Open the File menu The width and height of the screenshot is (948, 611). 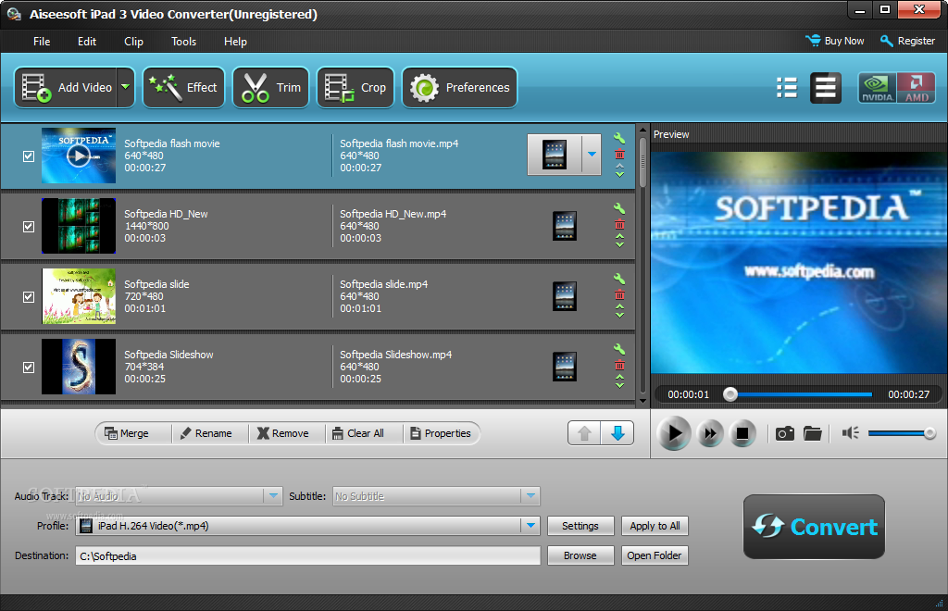(42, 42)
